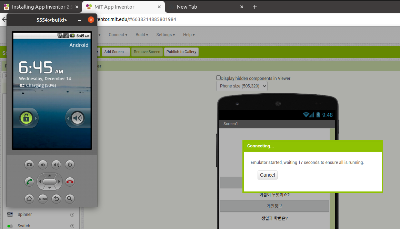400x229 pixels.
Task: Click the browser back arrow
Action: click(4, 19)
